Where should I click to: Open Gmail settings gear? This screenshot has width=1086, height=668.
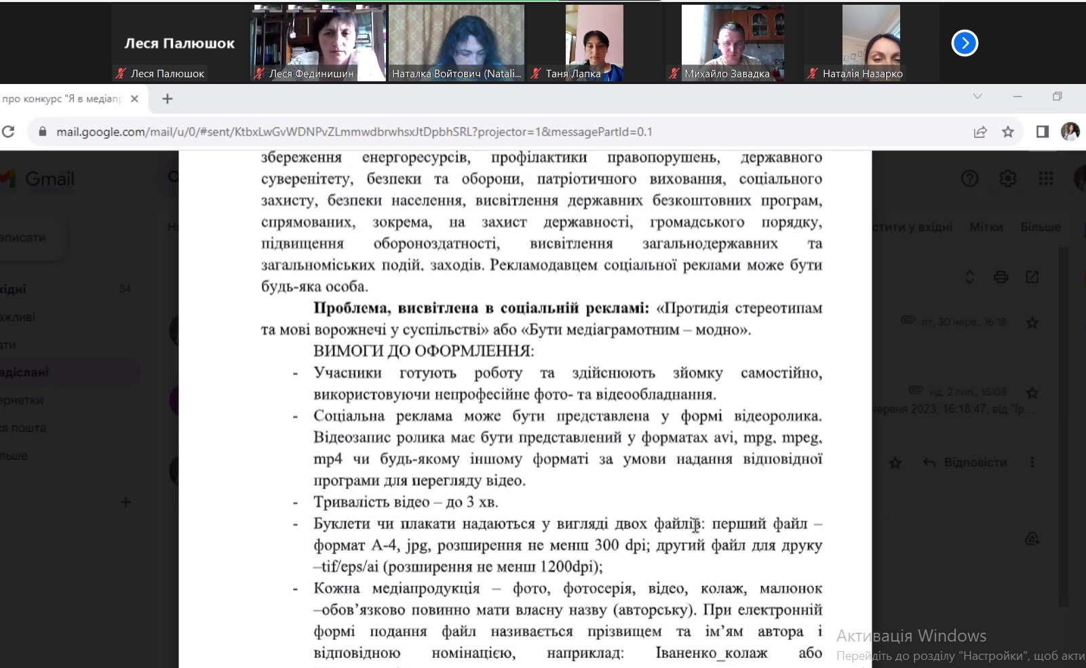coord(1007,179)
